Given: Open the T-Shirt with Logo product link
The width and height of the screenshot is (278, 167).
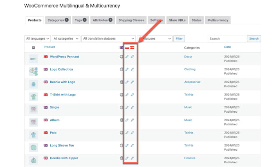Looking at the screenshot, I should pos(63,95).
